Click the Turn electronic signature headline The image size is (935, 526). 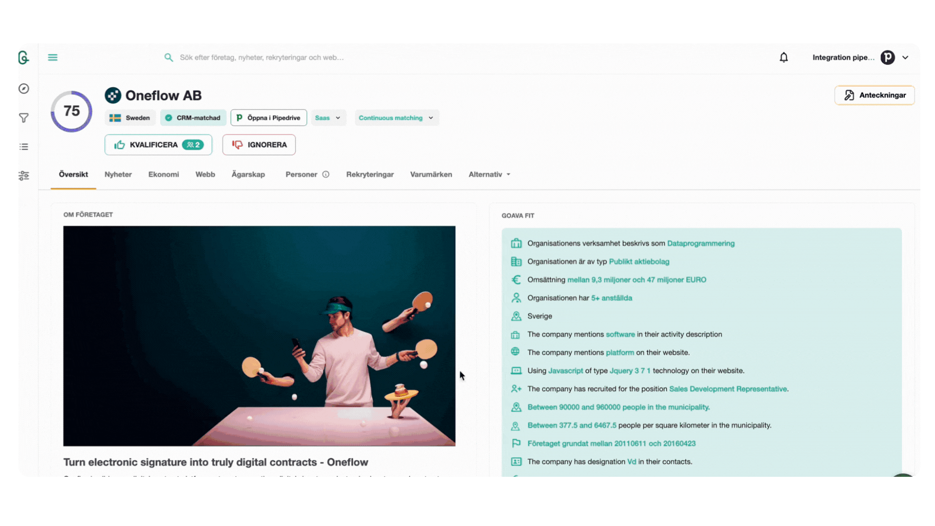(x=216, y=462)
